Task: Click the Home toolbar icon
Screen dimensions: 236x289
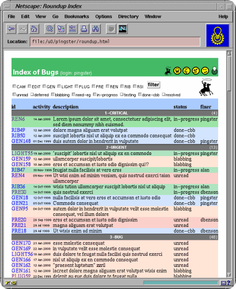Action: [34, 29]
